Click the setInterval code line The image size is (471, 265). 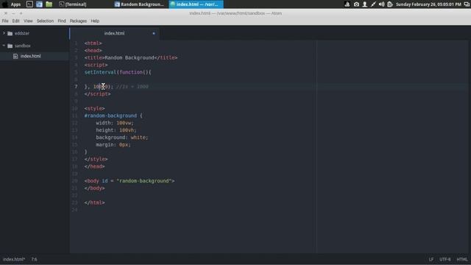point(118,72)
